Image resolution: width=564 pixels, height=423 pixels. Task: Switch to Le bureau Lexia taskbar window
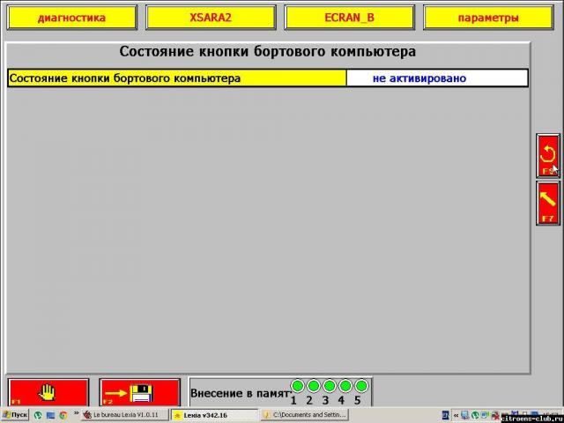pyautogui.click(x=125, y=414)
